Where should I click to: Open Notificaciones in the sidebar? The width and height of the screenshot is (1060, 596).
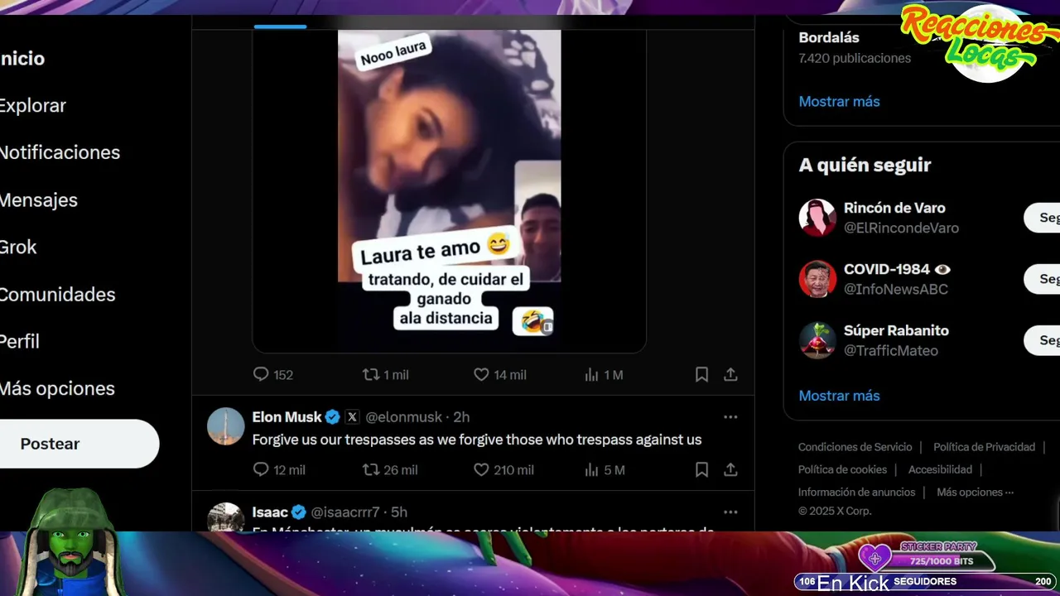(60, 153)
